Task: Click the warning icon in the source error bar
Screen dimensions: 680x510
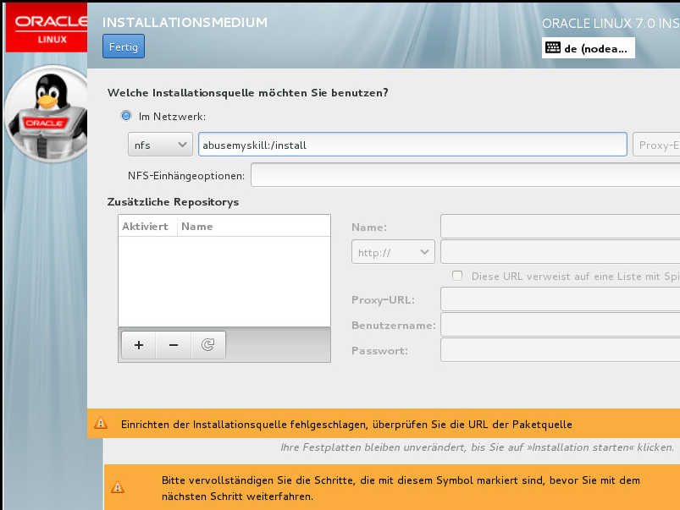Action: [x=101, y=423]
